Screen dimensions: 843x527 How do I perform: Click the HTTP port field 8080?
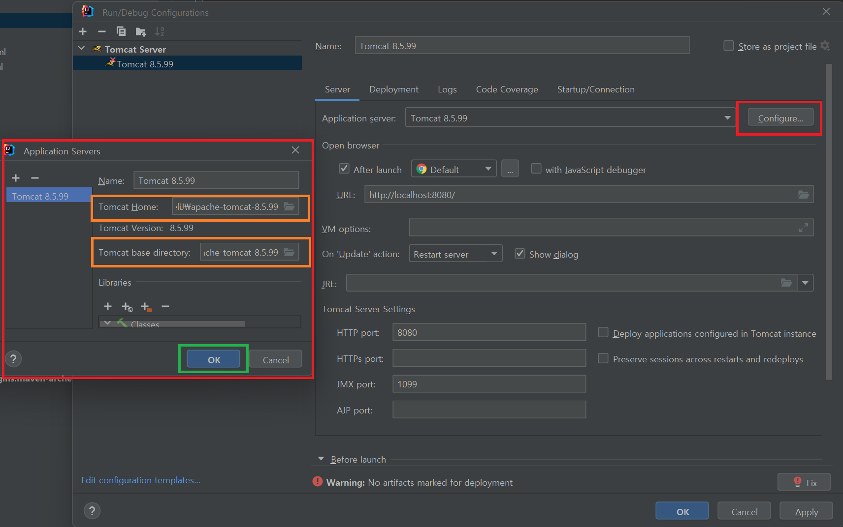coord(489,332)
